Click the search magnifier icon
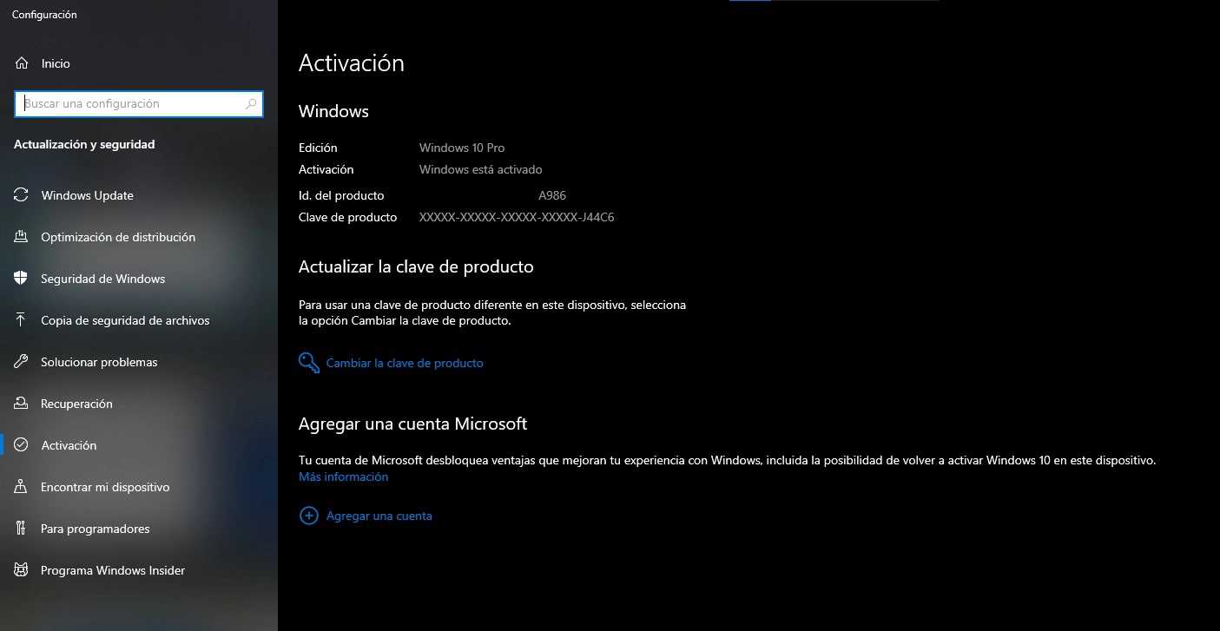1220x631 pixels. click(x=251, y=103)
